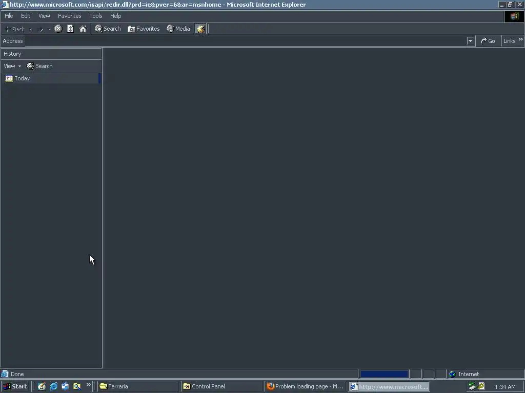Open the Back button history dropdown arrow
The image size is (525, 393).
[x=31, y=29]
